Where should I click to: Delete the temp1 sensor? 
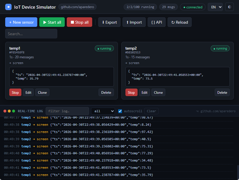tap(106, 92)
